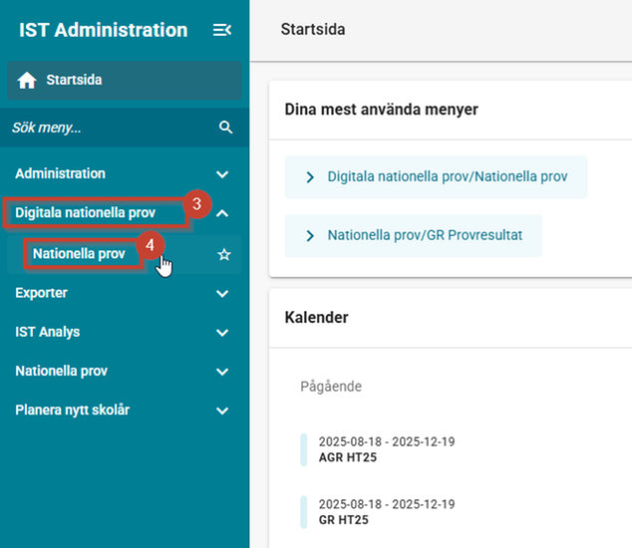Go to Startsida in the sidebar
This screenshot has height=548, width=632.
125,81
